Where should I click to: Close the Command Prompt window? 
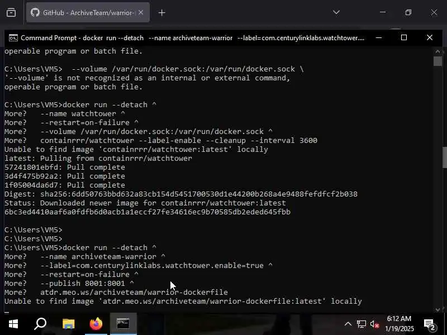[x=430, y=37]
